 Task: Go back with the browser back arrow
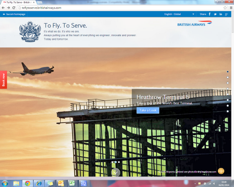[x=3, y=8]
